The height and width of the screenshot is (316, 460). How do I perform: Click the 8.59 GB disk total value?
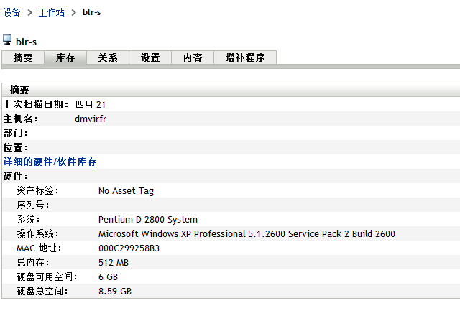pos(115,292)
